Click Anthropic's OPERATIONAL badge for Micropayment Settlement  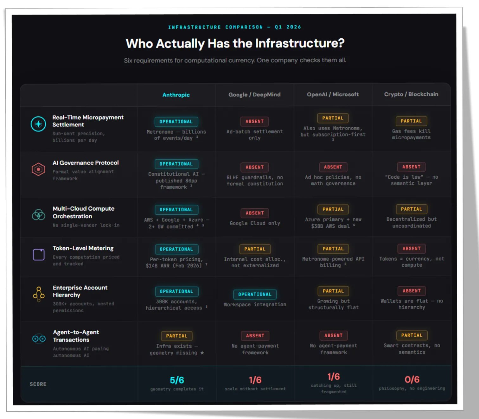pos(176,122)
